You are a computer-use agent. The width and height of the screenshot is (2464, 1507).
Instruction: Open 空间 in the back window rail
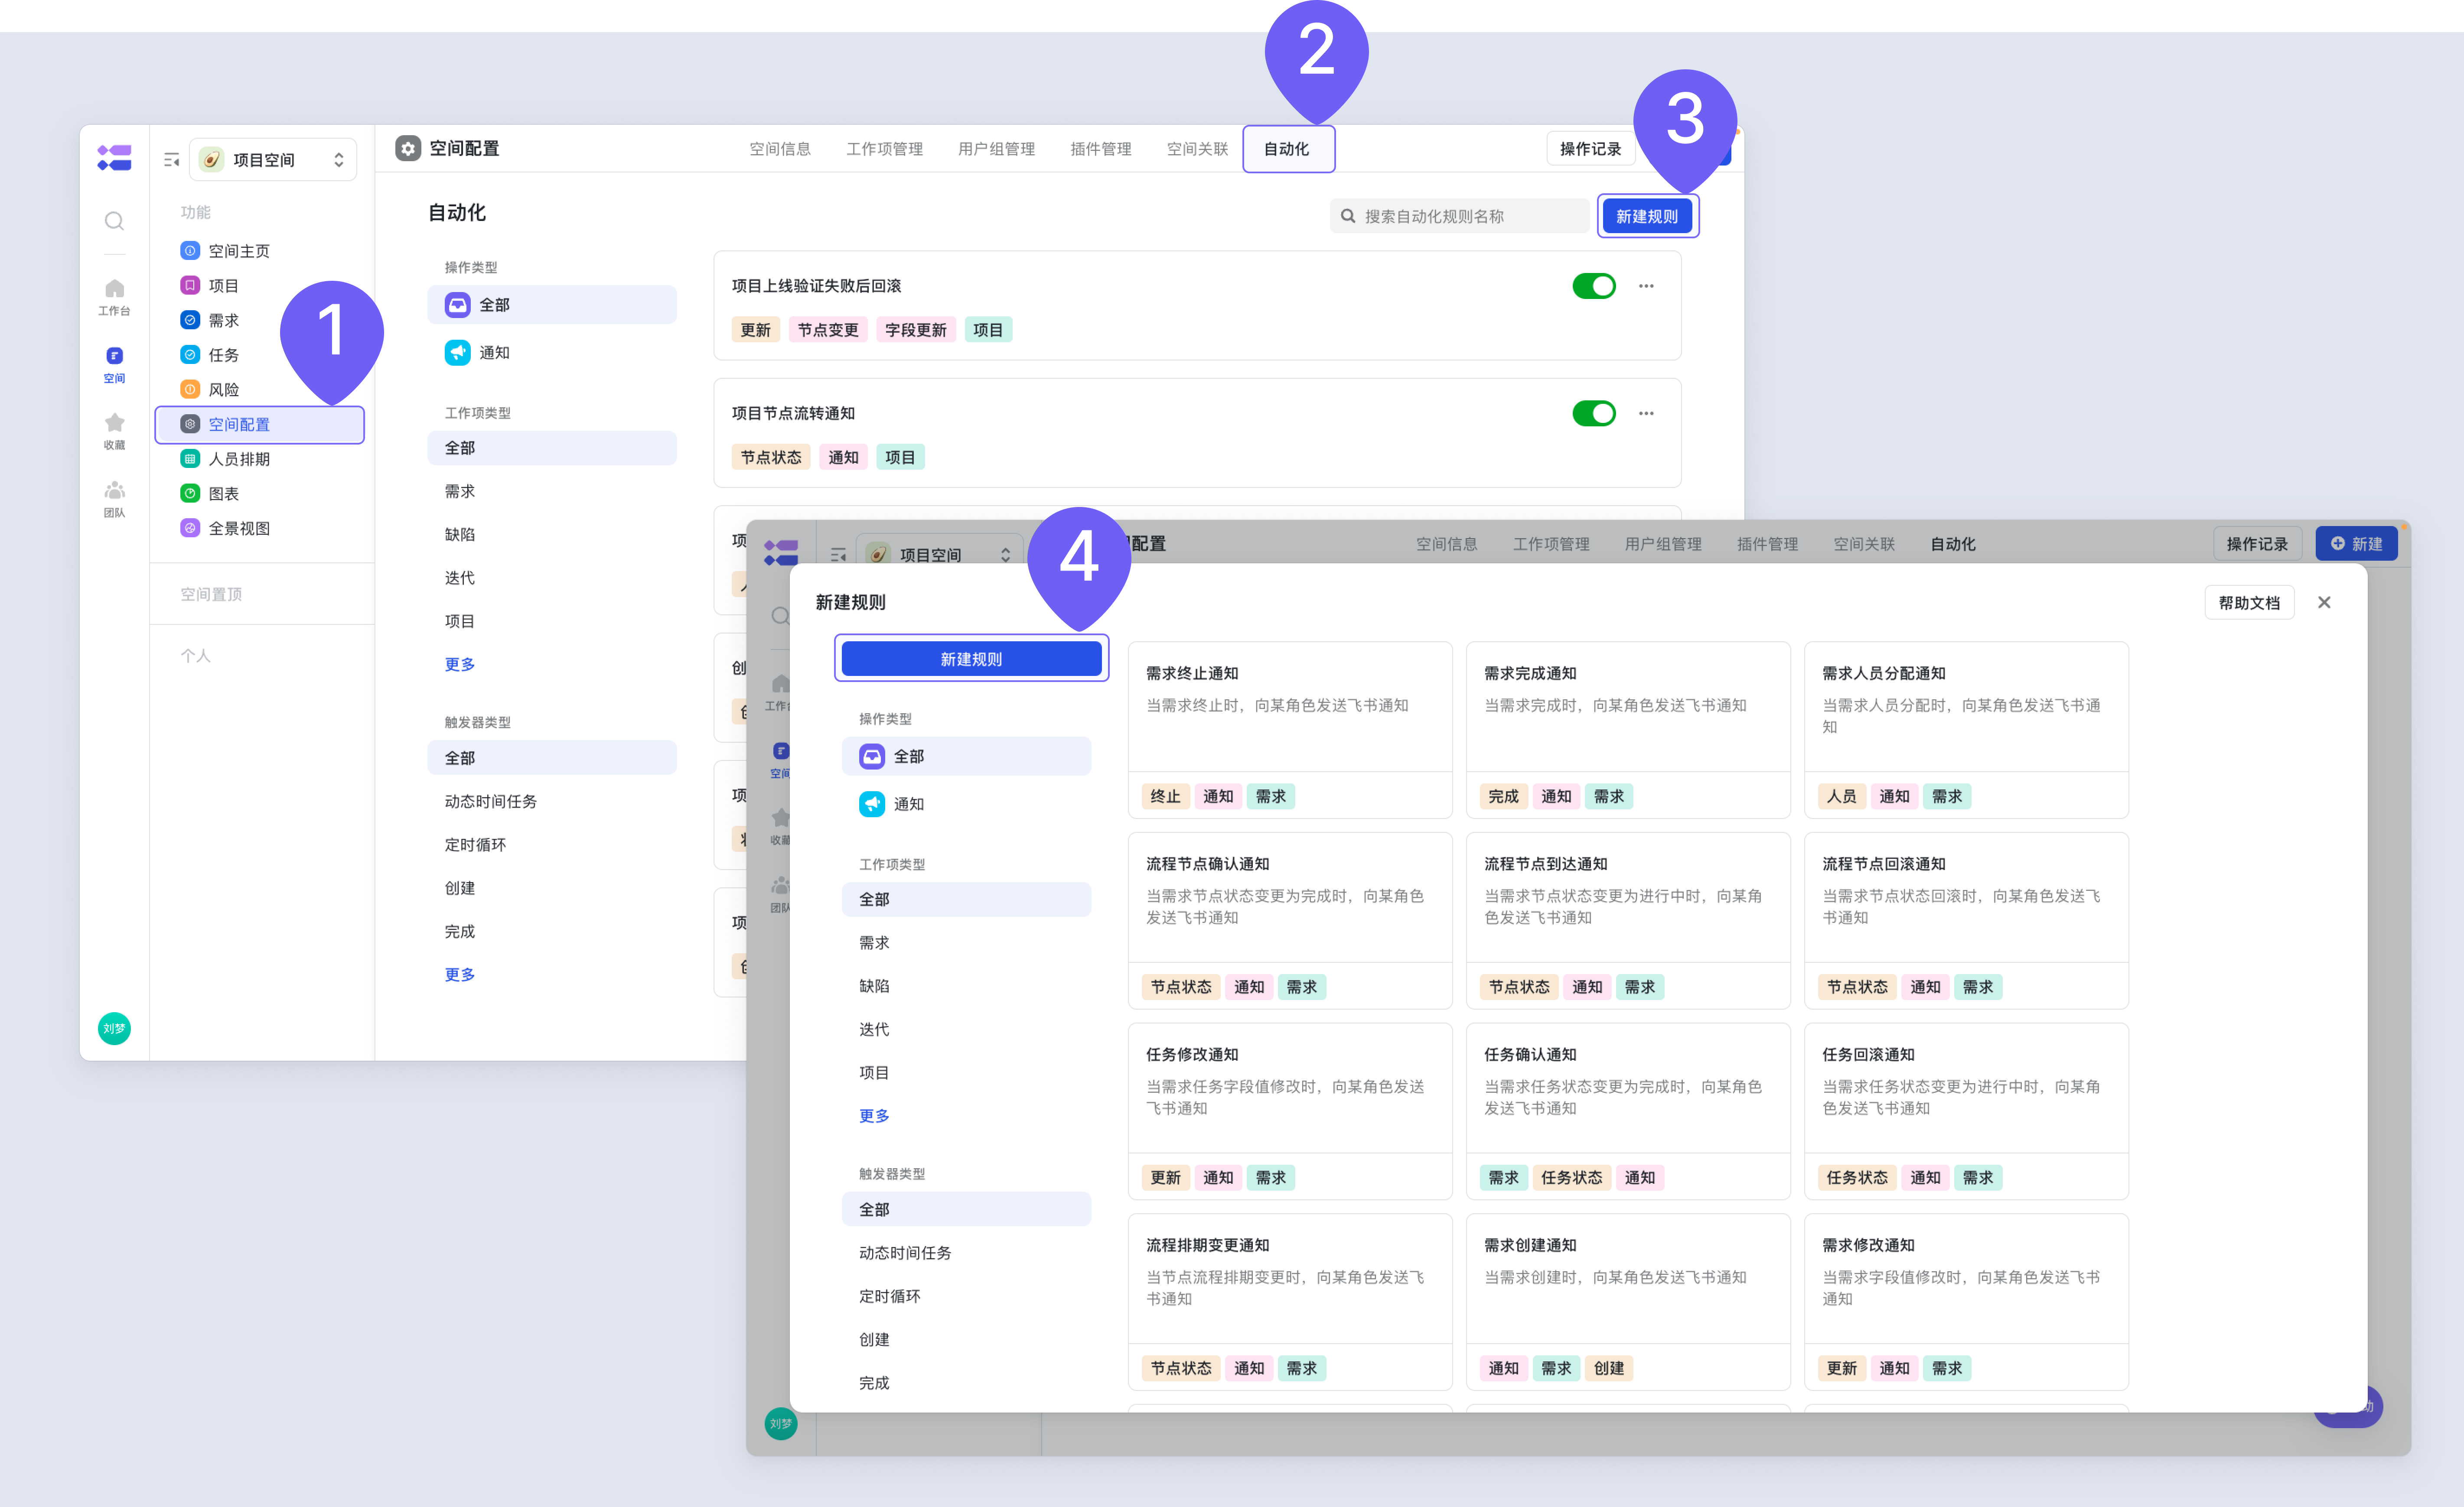pyautogui.click(x=115, y=365)
